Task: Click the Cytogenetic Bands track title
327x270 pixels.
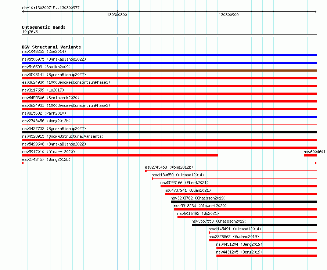Action: coord(44,27)
